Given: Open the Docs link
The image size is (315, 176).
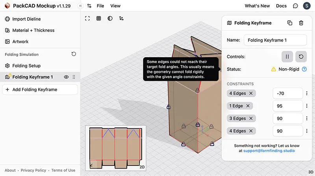Looking at the screenshot, I should (281, 6).
